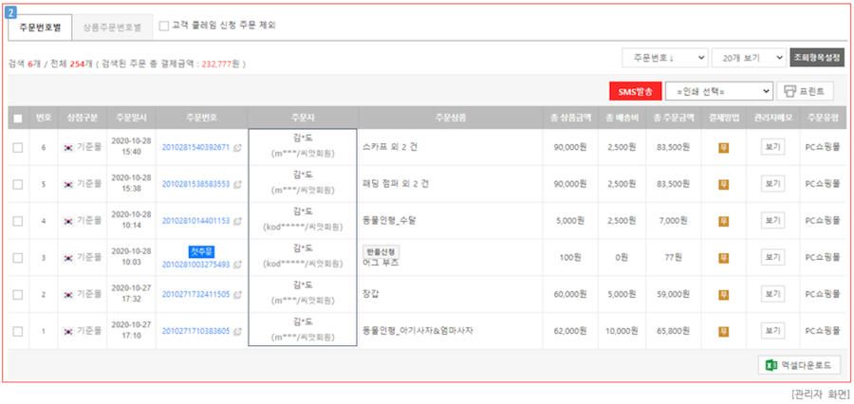Switch to 상품주문번호별 tab
The width and height of the screenshot is (854, 404).
(112, 27)
